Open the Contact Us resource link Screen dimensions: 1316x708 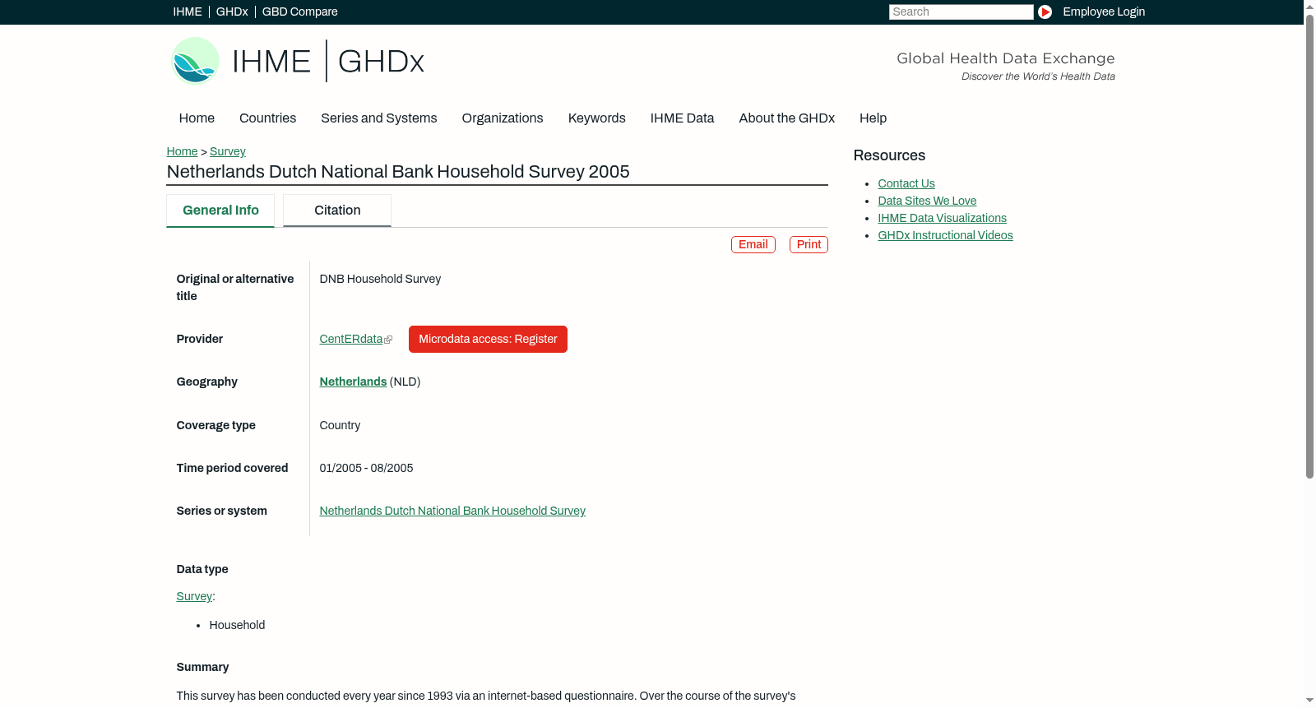click(906, 183)
